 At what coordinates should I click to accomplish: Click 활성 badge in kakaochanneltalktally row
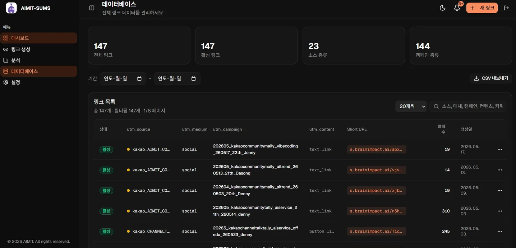(106, 232)
